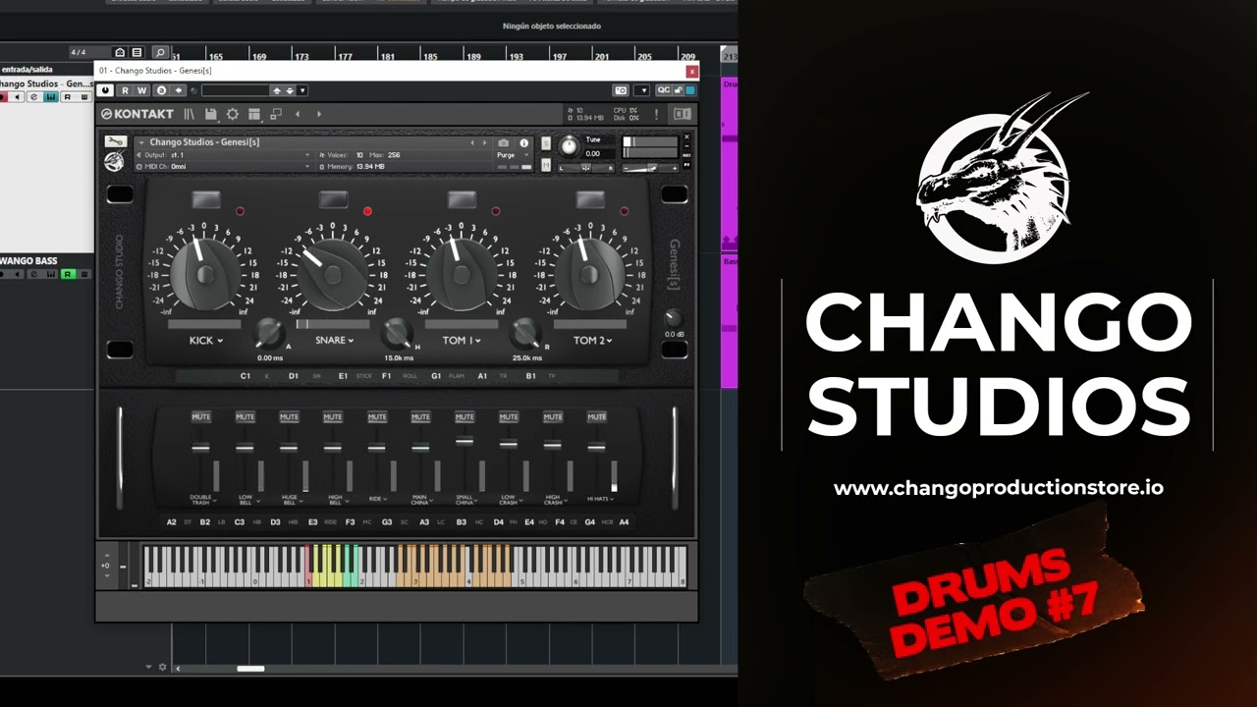Toggle the button above the KICK knob
This screenshot has height=707, width=1257.
click(x=205, y=200)
